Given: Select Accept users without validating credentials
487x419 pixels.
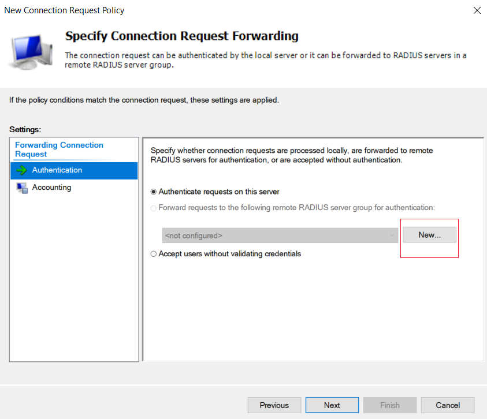Looking at the screenshot, I should pos(154,254).
